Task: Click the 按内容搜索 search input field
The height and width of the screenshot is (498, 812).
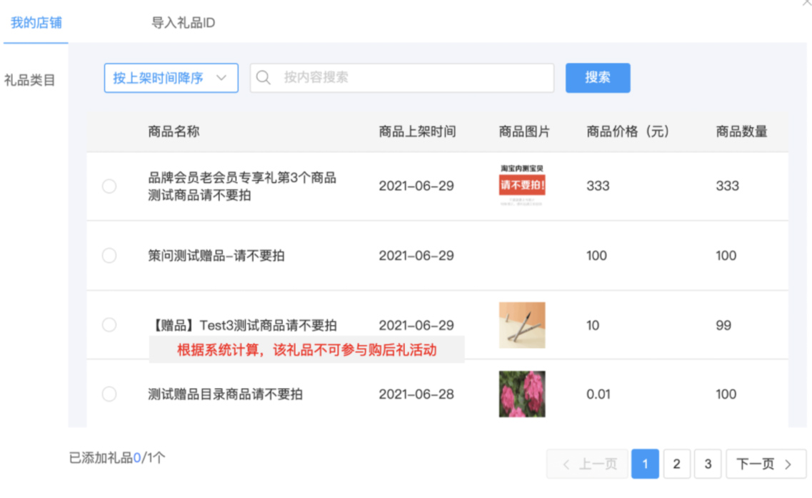Action: pyautogui.click(x=400, y=77)
